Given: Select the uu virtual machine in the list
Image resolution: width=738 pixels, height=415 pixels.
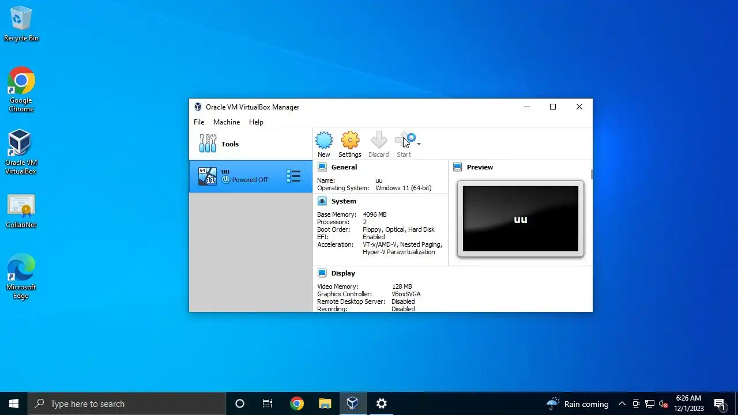Looking at the screenshot, I should 250,176.
